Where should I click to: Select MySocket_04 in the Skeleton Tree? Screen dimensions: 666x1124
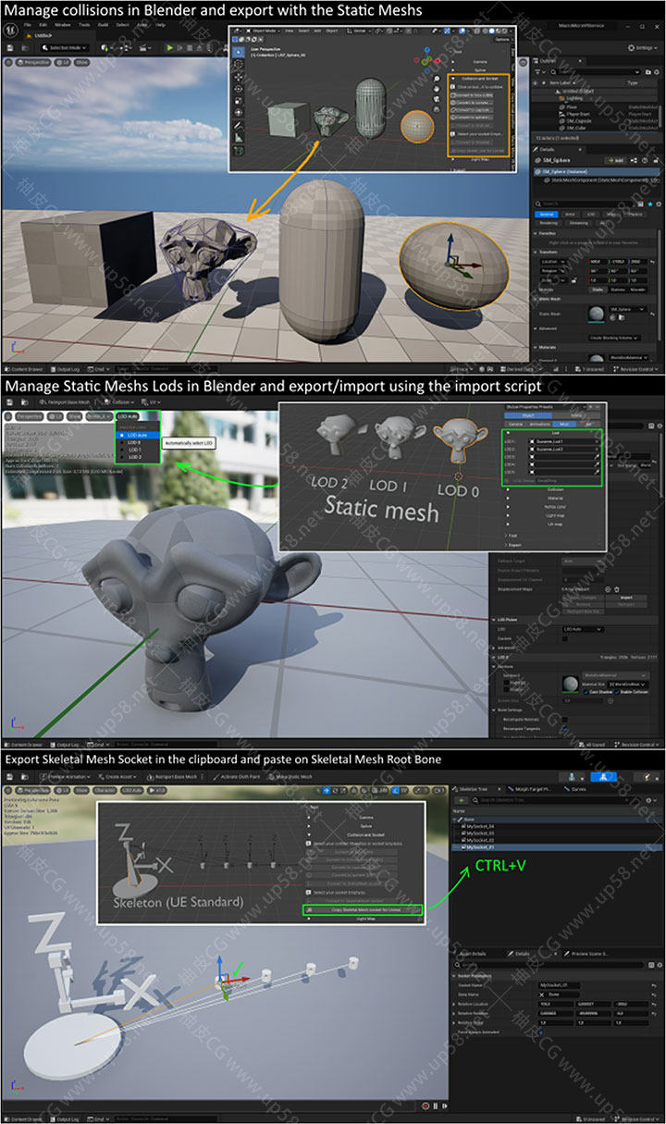[x=480, y=826]
